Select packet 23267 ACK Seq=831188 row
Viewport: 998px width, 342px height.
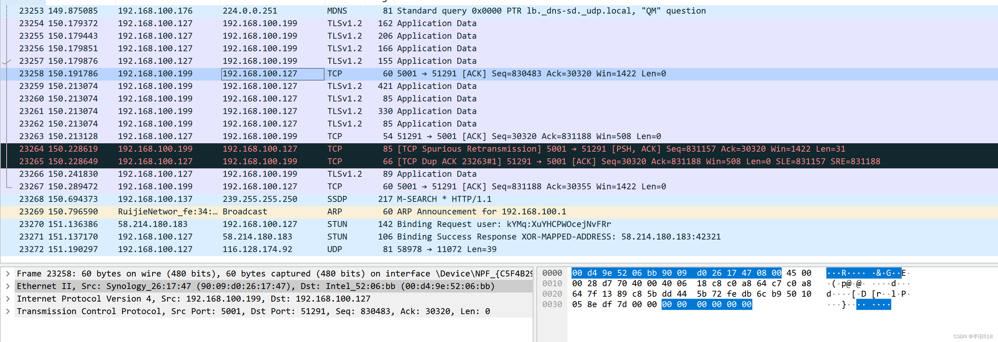(x=499, y=187)
